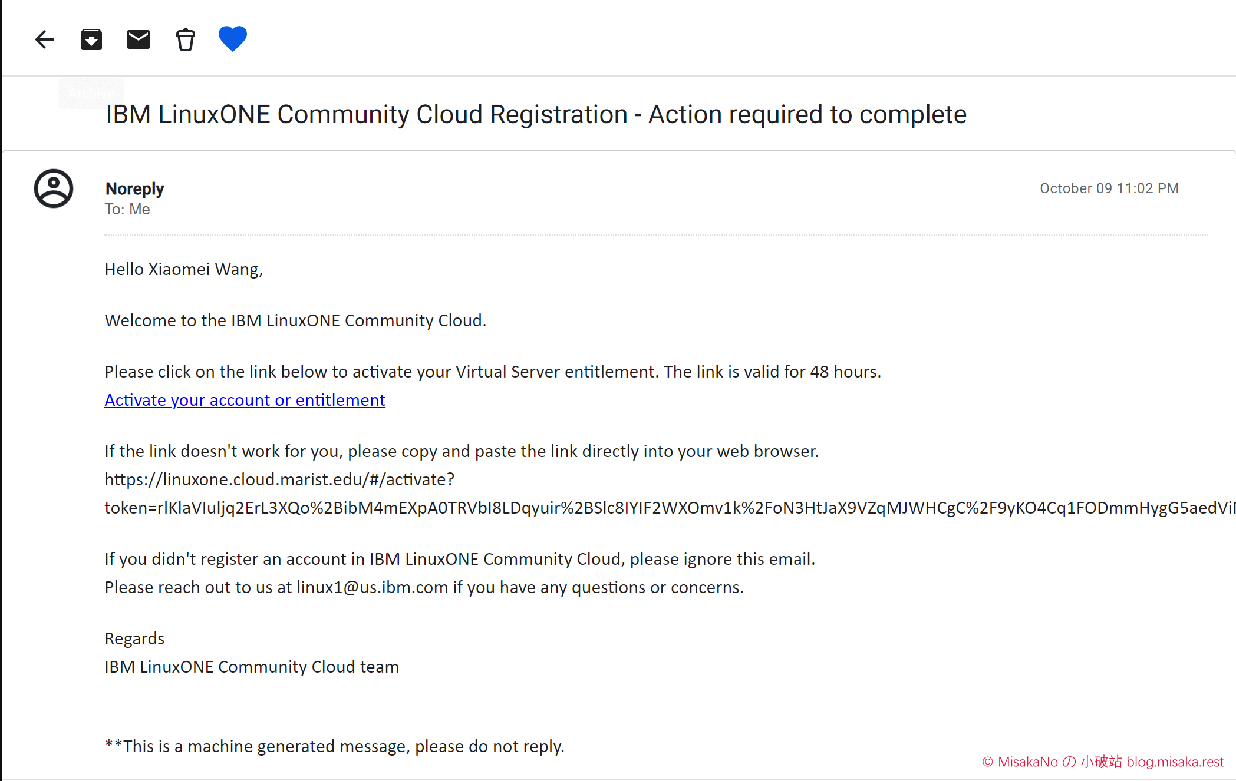Click the blog.misaka.rest watermark text
The width and height of the screenshot is (1236, 781).
tap(1175, 762)
